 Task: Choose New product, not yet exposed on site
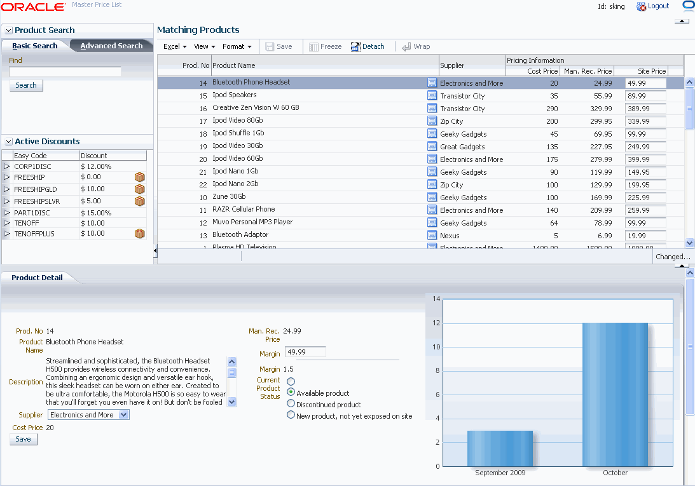tap(291, 414)
